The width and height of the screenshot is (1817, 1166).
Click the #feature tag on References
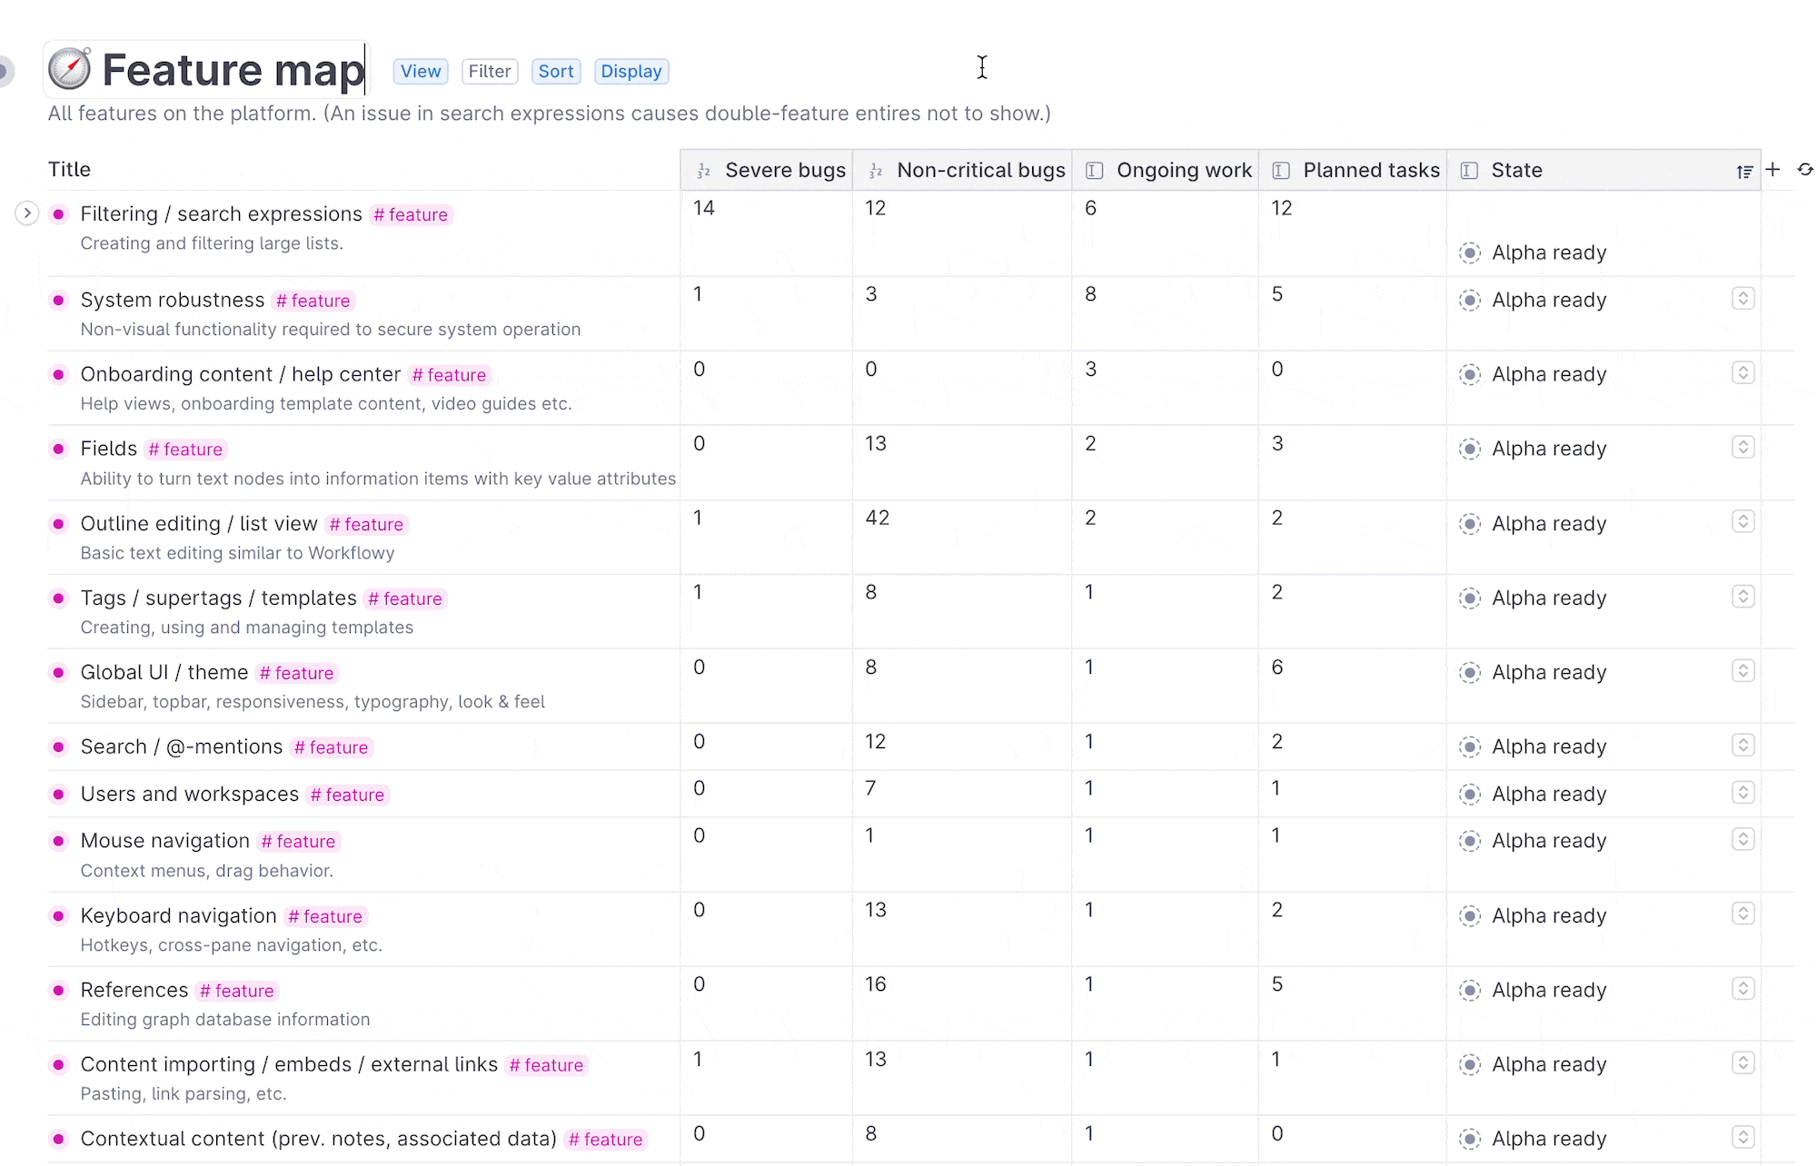point(237,991)
